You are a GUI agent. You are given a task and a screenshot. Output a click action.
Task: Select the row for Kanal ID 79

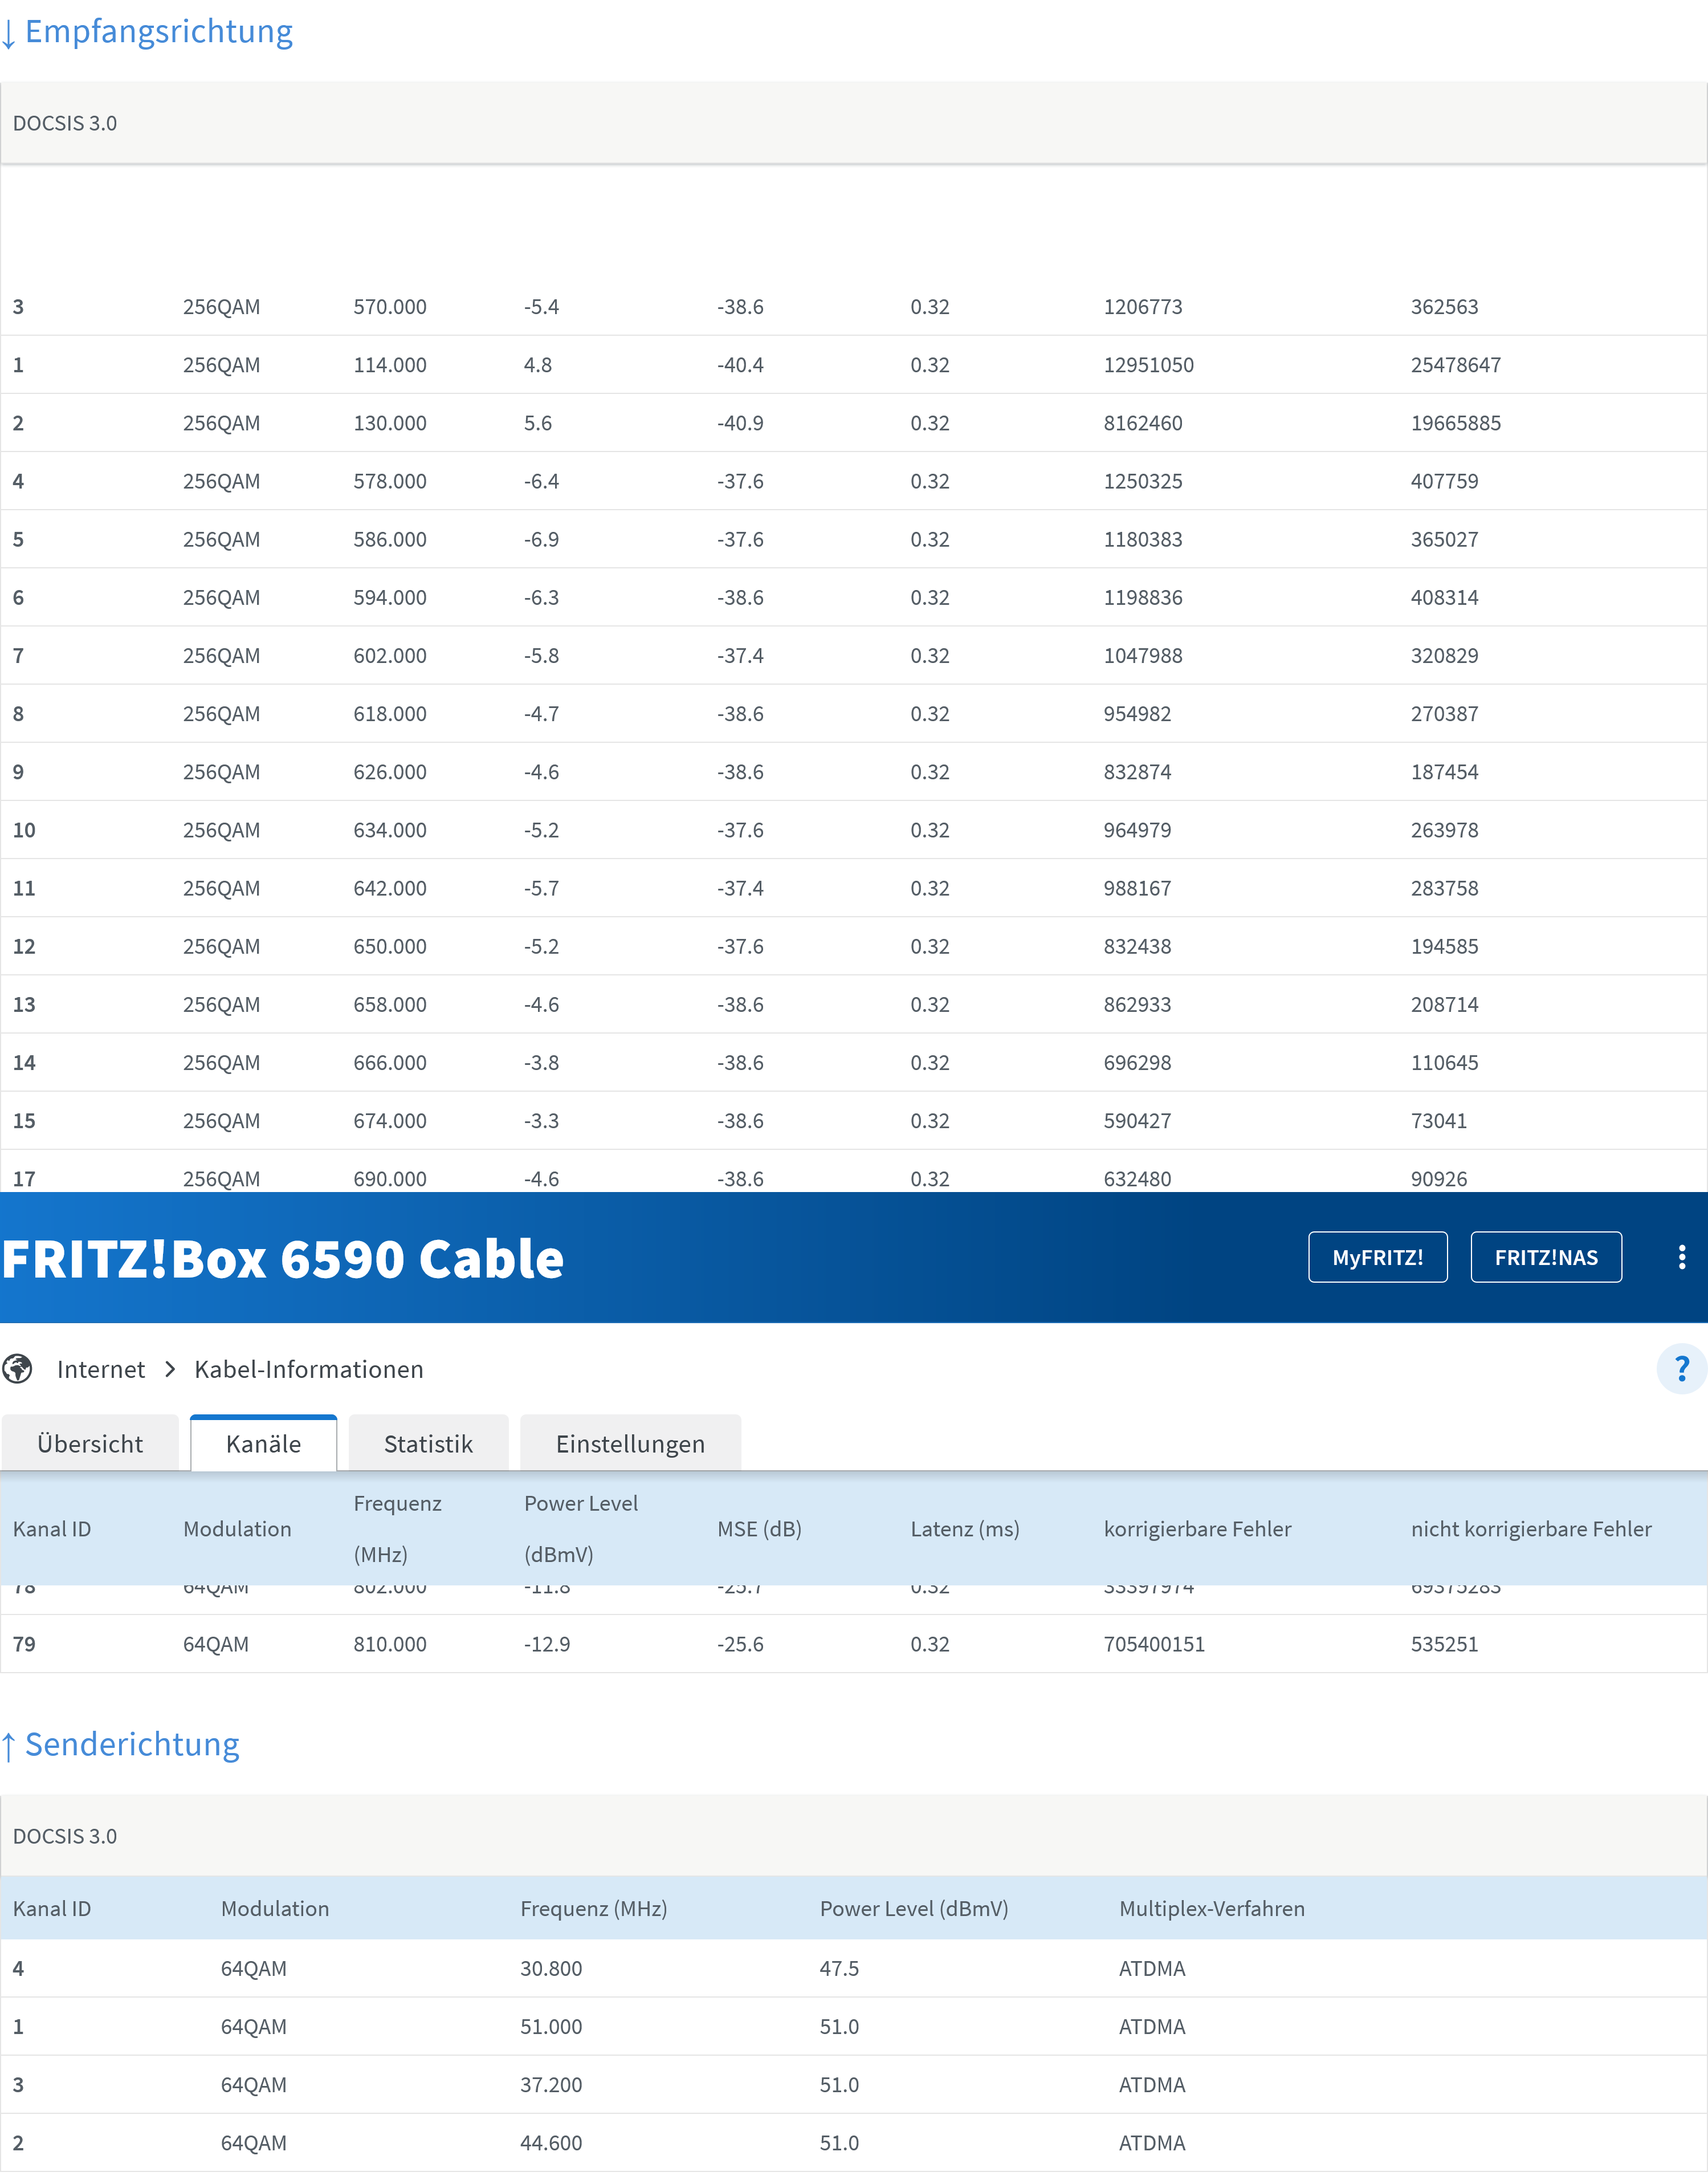tap(400, 1644)
